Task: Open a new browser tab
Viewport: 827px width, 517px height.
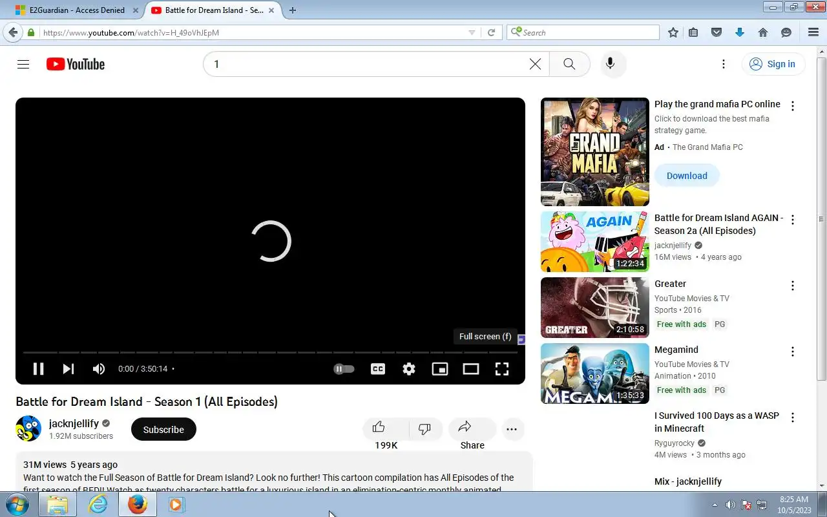Action: click(x=293, y=10)
